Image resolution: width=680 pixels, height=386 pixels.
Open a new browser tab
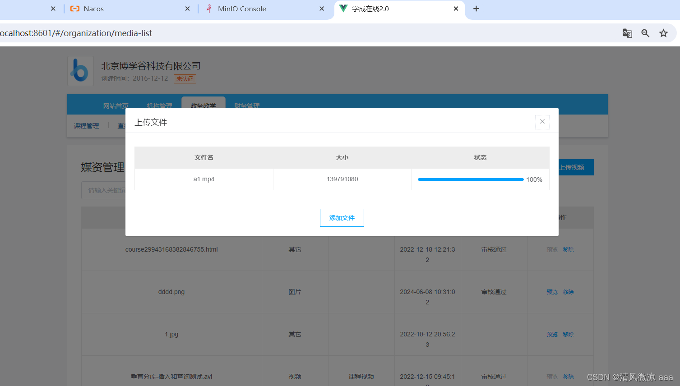click(x=476, y=9)
